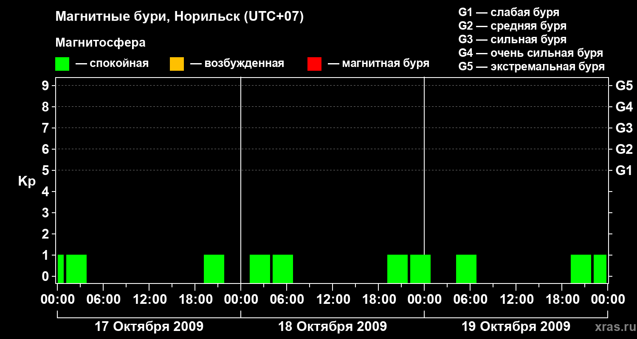Viewport: 637px width, 339px height.
Task: Click the '12:00' label under 19 October
Action: pos(516,300)
